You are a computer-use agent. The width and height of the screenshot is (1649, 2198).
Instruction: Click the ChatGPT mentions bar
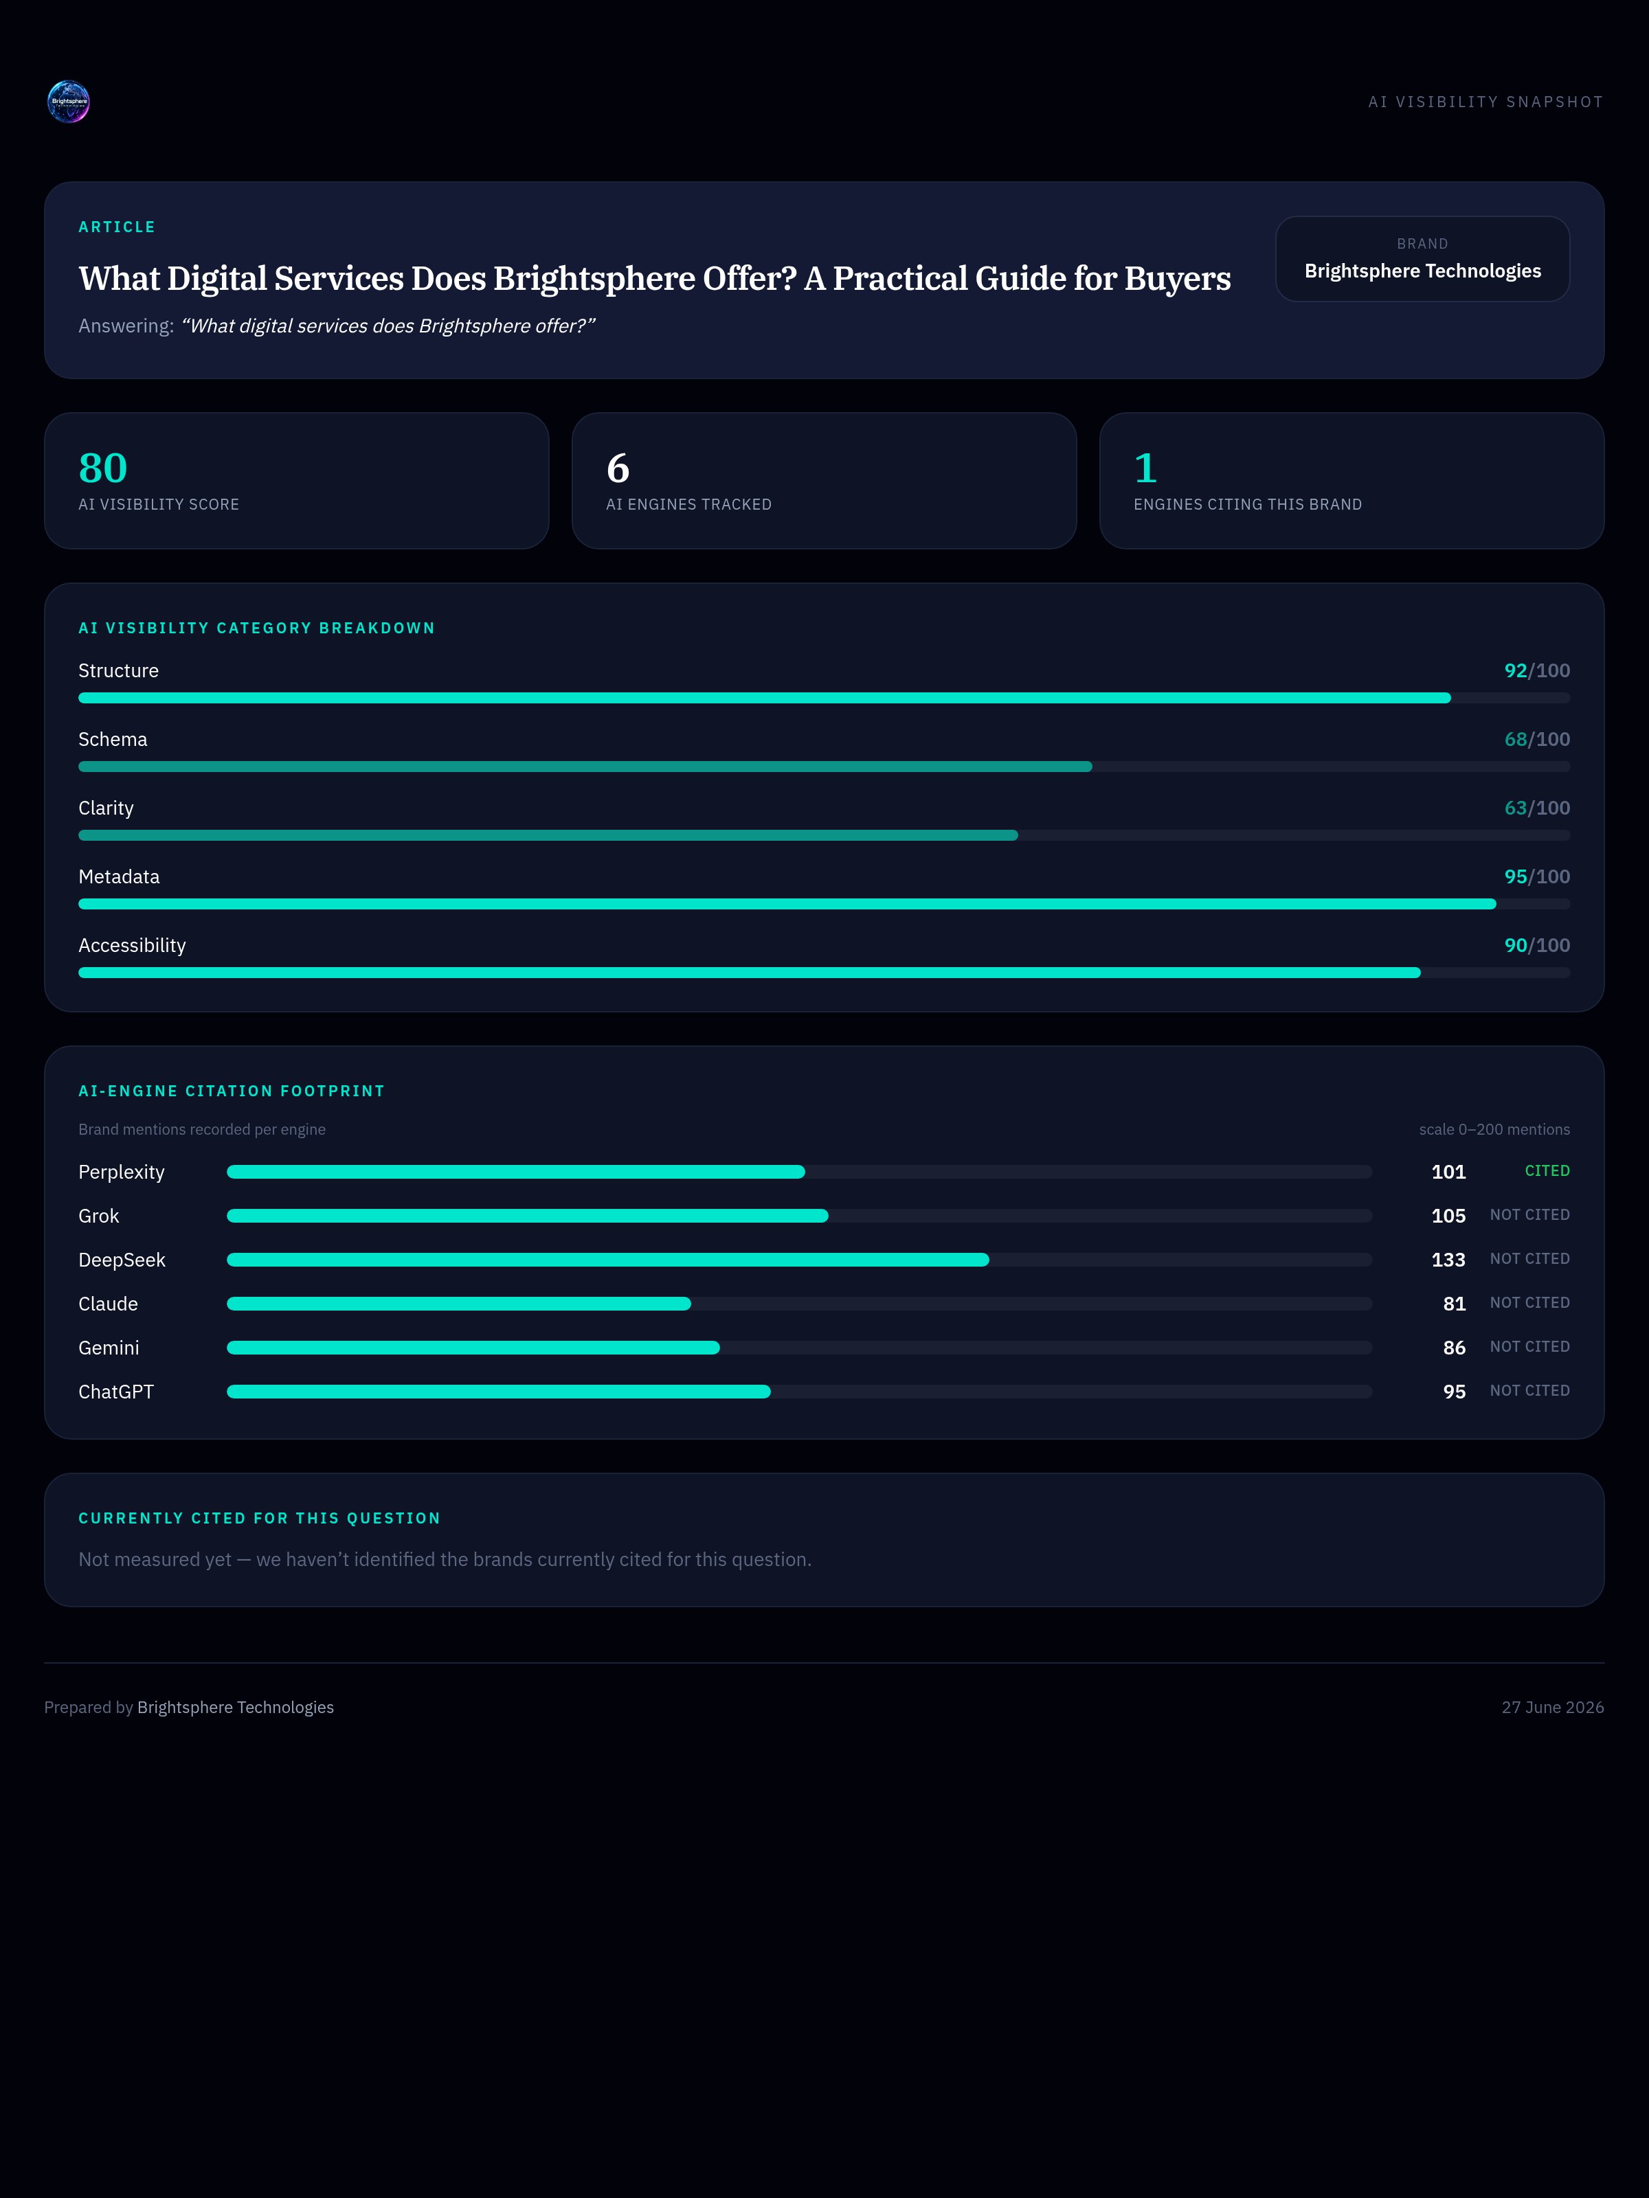[799, 1392]
